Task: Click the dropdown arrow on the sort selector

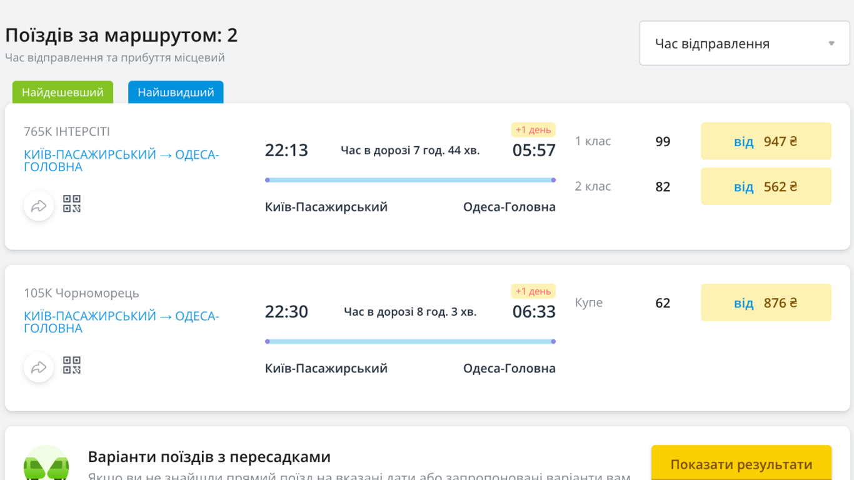Action: [831, 42]
